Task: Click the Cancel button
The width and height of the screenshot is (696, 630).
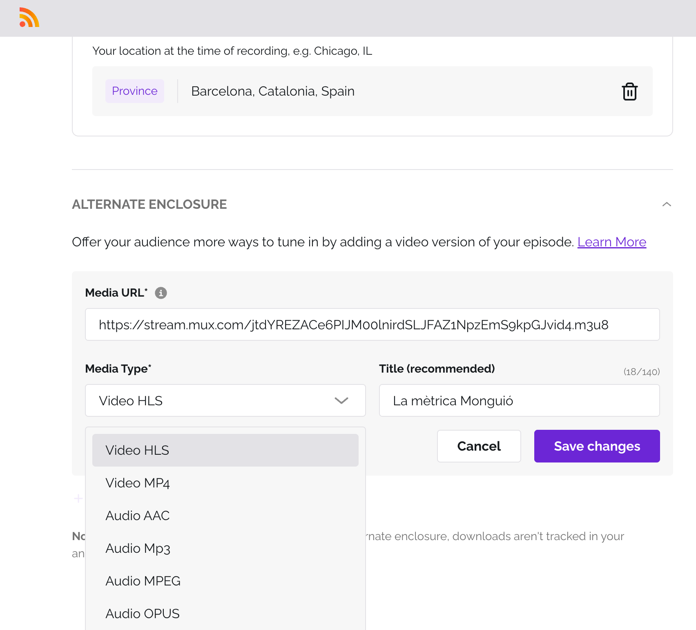Action: pyautogui.click(x=479, y=446)
